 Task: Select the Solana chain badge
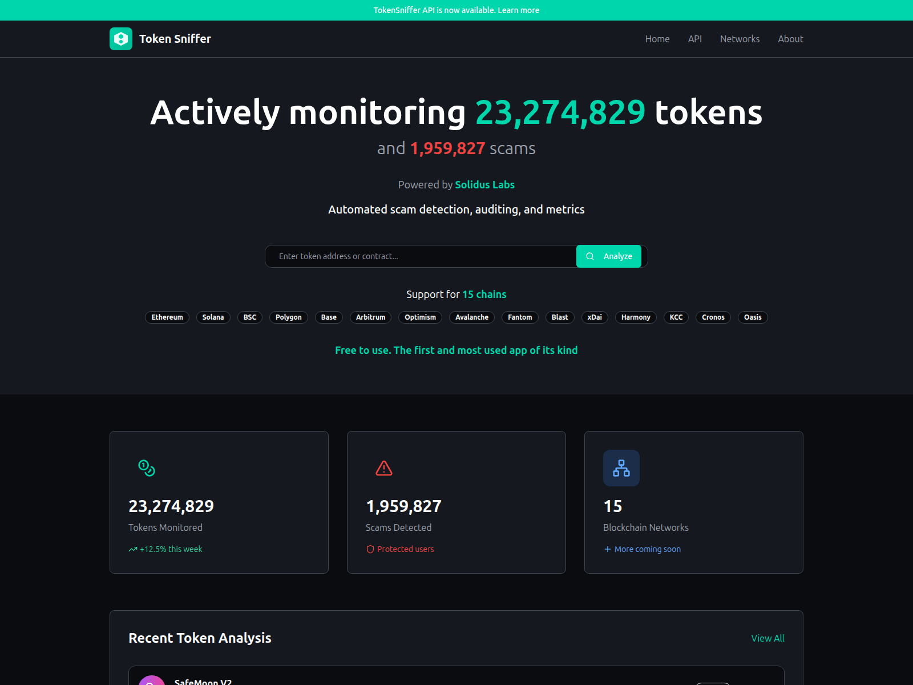[x=213, y=317]
